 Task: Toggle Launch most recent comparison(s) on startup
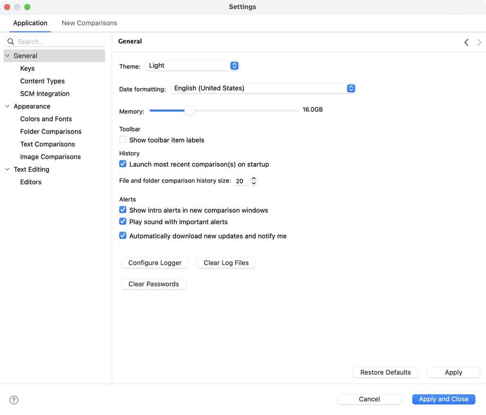(123, 164)
